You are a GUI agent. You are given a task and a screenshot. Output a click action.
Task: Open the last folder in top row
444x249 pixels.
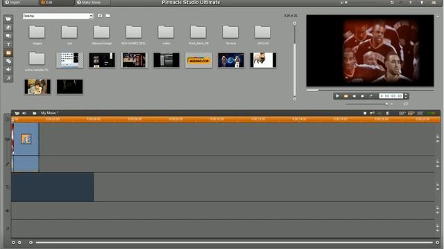262,32
